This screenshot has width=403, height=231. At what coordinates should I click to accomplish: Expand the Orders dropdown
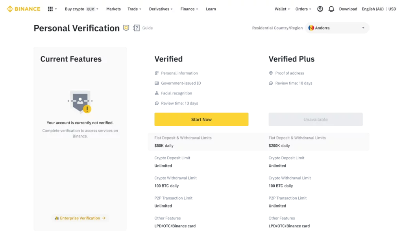303,9
